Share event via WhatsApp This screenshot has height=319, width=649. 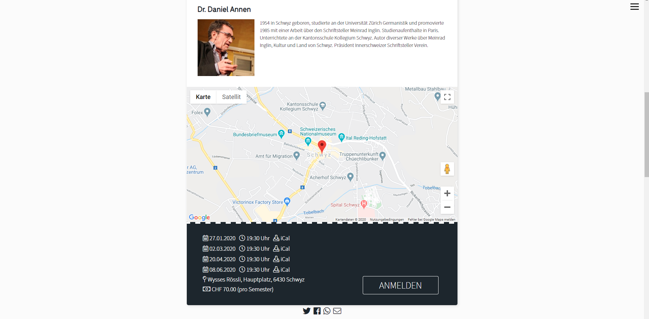click(327, 311)
